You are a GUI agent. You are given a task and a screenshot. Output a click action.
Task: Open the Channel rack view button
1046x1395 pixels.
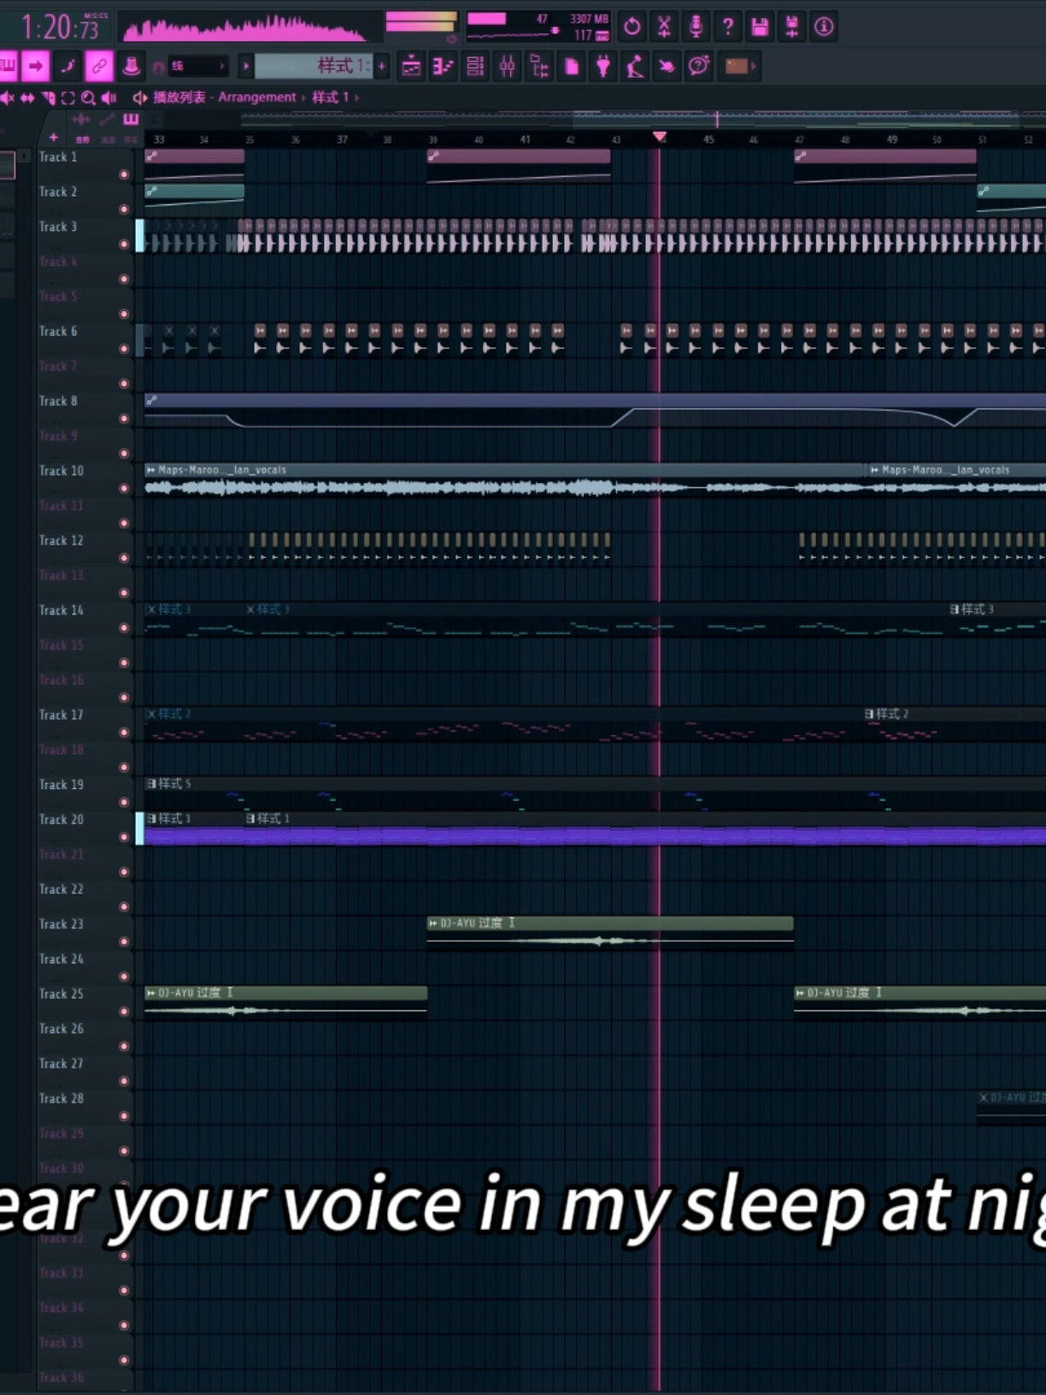(x=475, y=66)
